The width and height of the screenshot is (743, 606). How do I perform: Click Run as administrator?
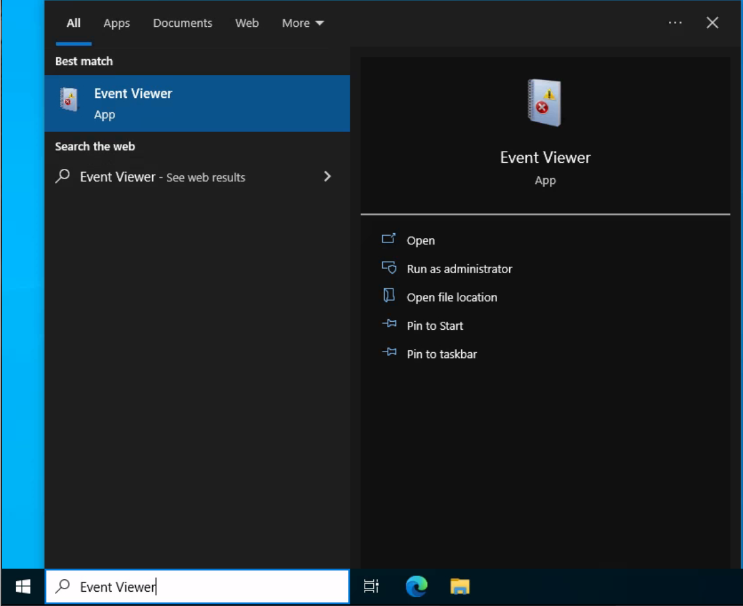459,269
